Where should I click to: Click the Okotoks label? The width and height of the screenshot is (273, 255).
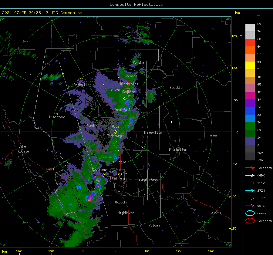click(121, 202)
